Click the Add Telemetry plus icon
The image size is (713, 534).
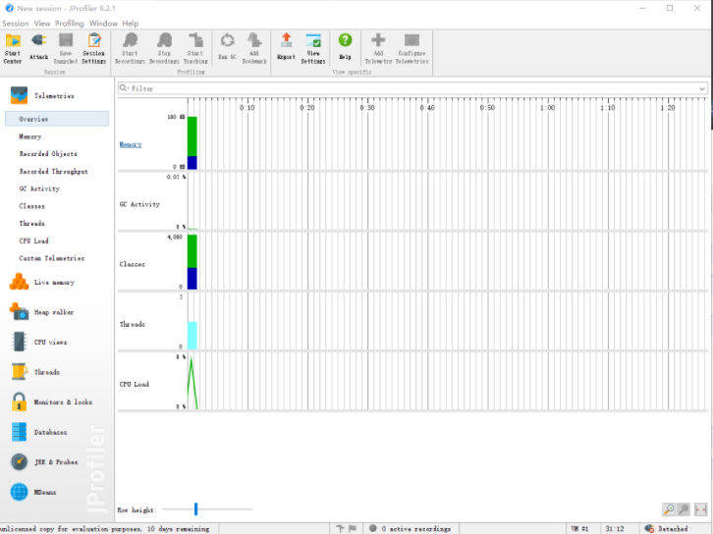pos(378,48)
